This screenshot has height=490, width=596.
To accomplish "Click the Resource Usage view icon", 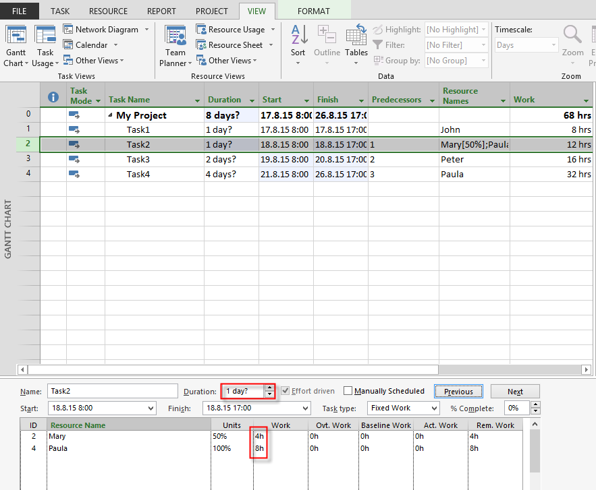I will pyautogui.click(x=201, y=30).
